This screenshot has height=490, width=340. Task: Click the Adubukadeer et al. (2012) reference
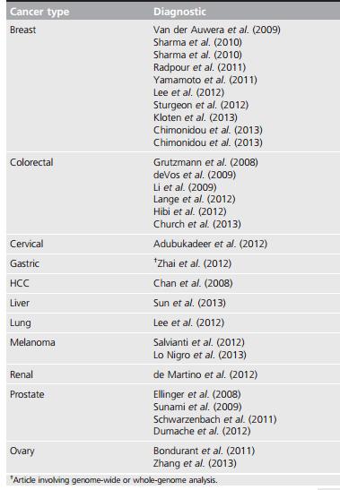(210, 244)
